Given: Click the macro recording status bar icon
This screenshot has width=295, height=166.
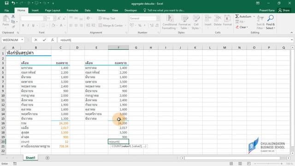Looking at the screenshot, I should click(x=15, y=164).
